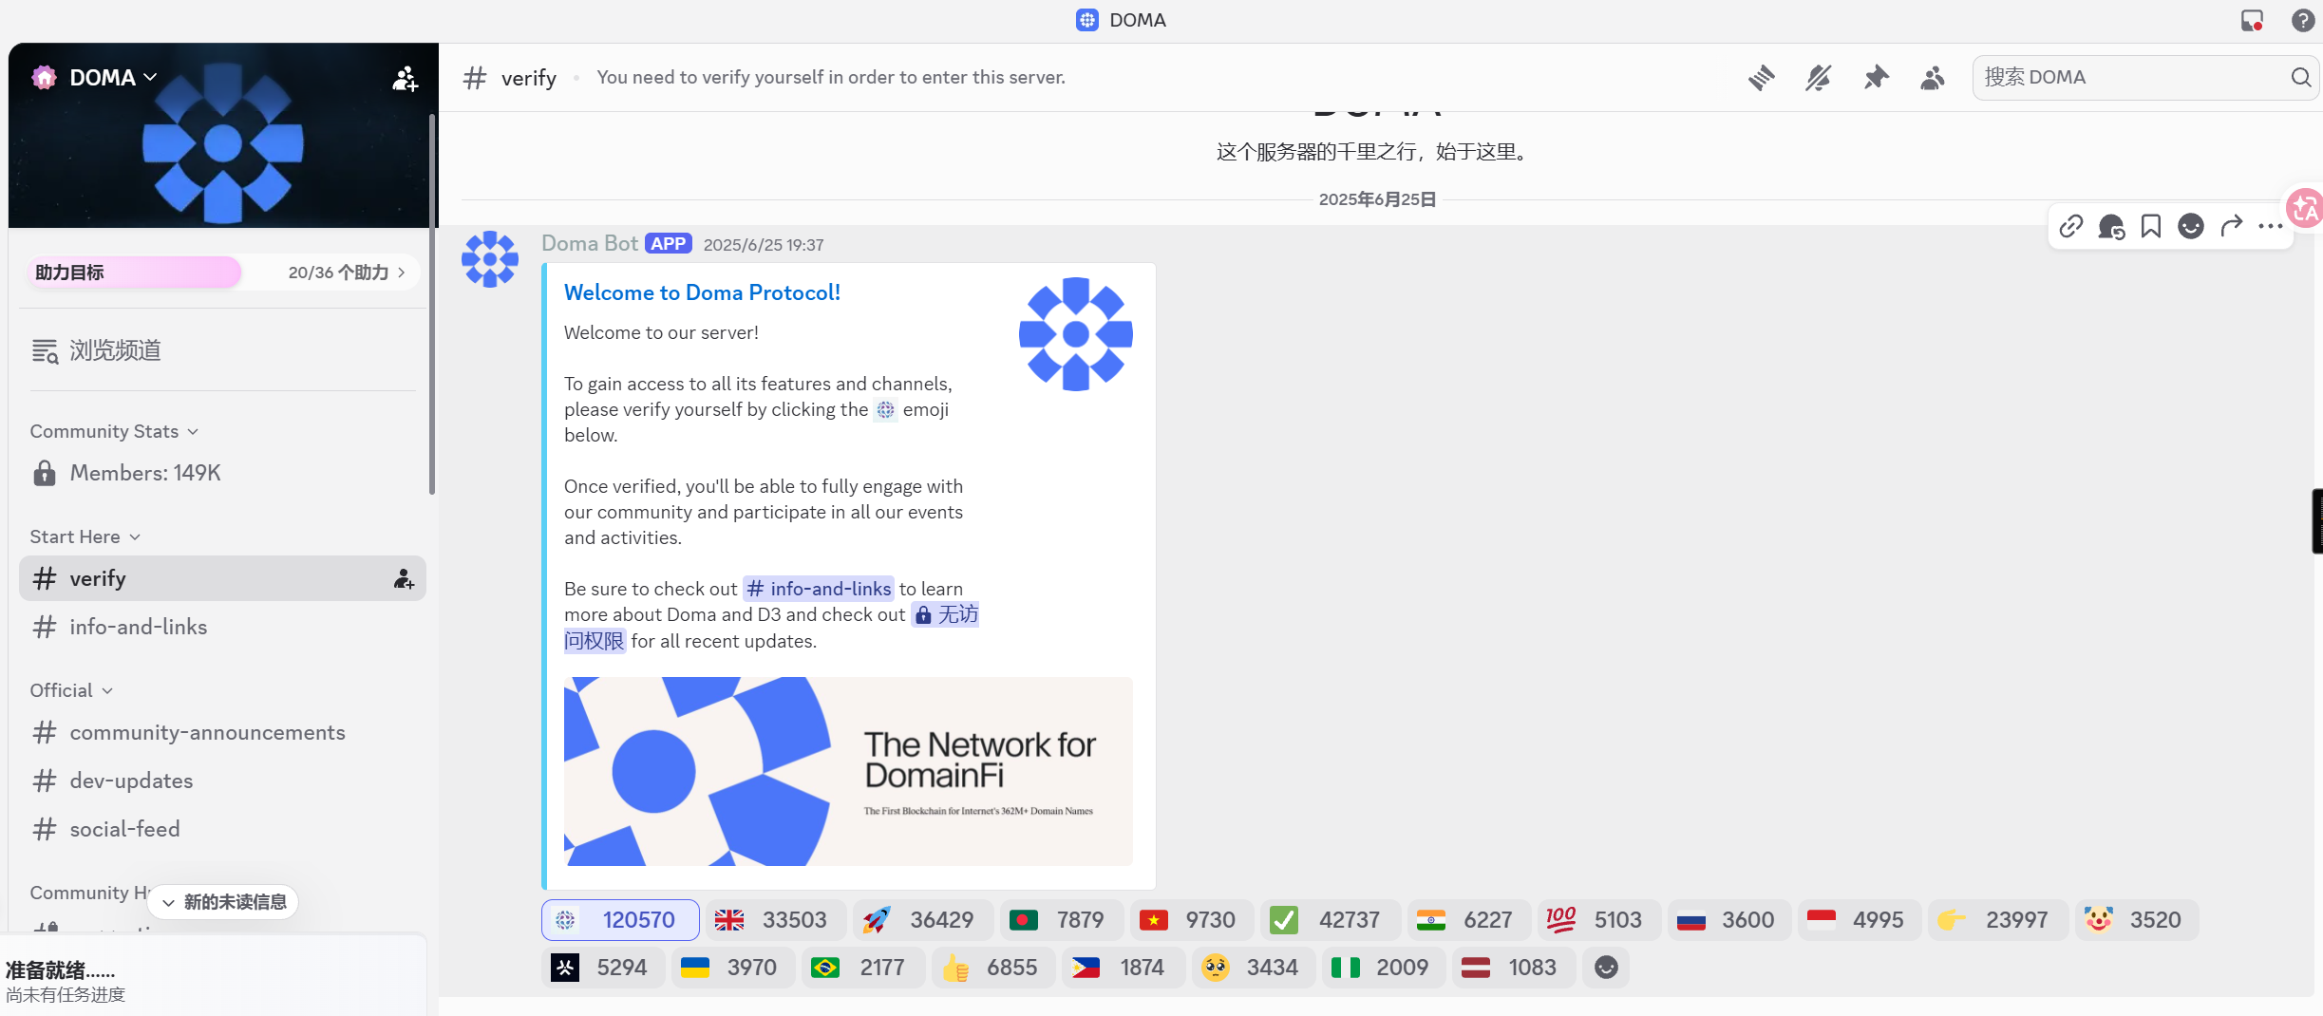Select the verify channel

point(222,578)
